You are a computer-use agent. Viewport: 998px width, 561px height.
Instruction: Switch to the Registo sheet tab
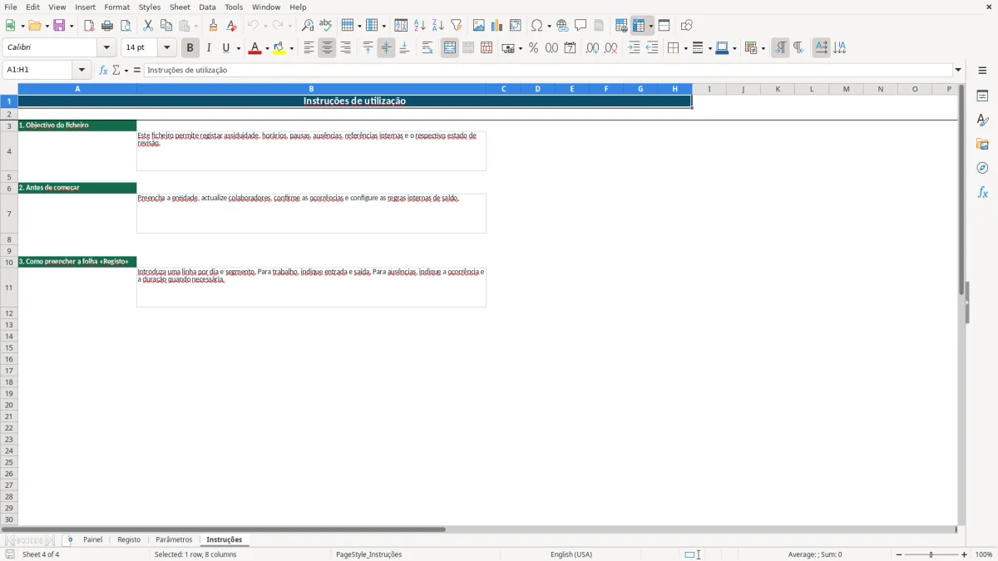129,540
